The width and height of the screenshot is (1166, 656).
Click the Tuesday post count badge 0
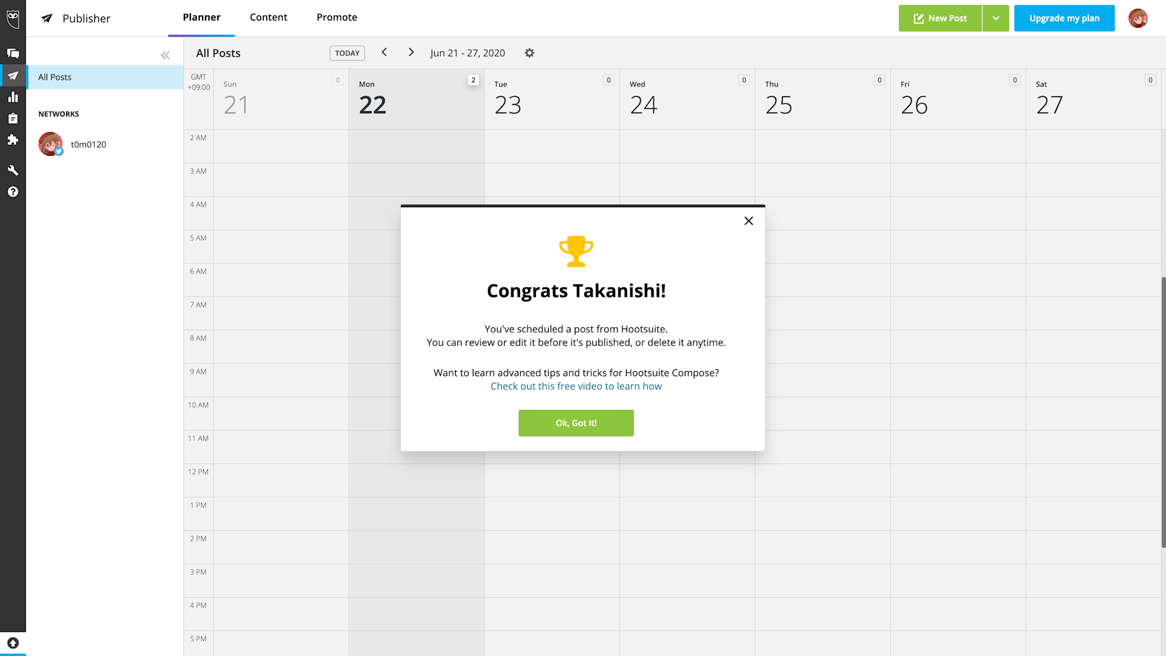(608, 80)
